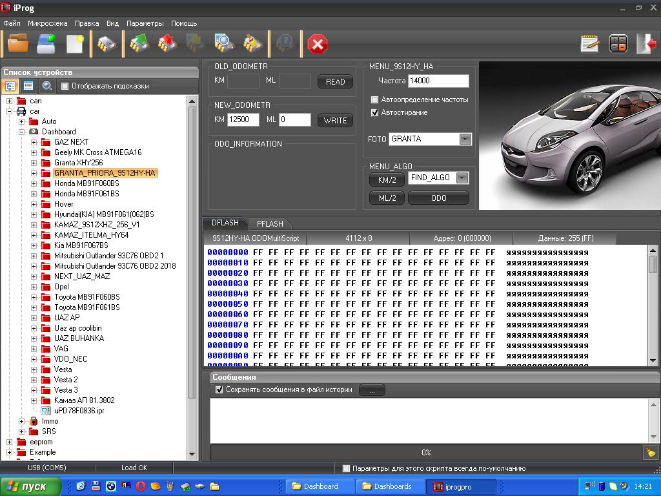Click the open folder toolbar icon
Screen dimensions: 661x496
pyautogui.click(x=18, y=44)
